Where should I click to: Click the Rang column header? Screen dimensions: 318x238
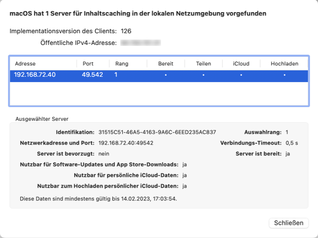click(122, 64)
